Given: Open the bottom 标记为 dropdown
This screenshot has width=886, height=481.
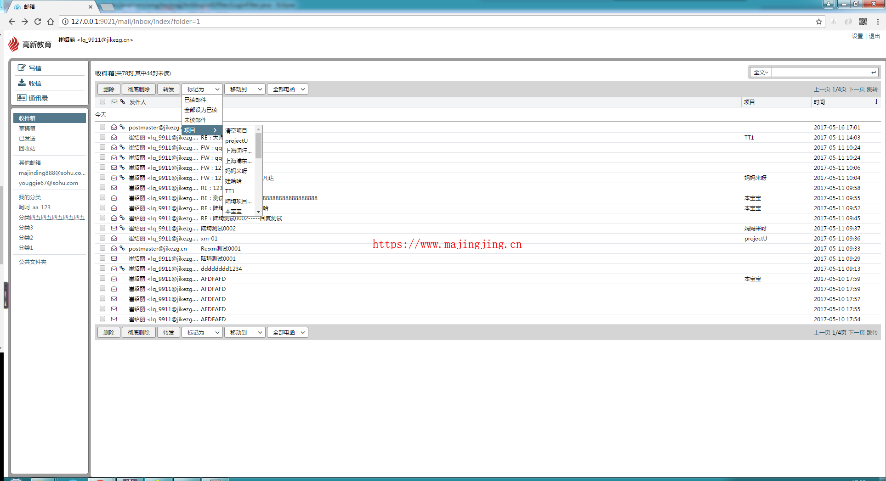Looking at the screenshot, I should click(202, 332).
